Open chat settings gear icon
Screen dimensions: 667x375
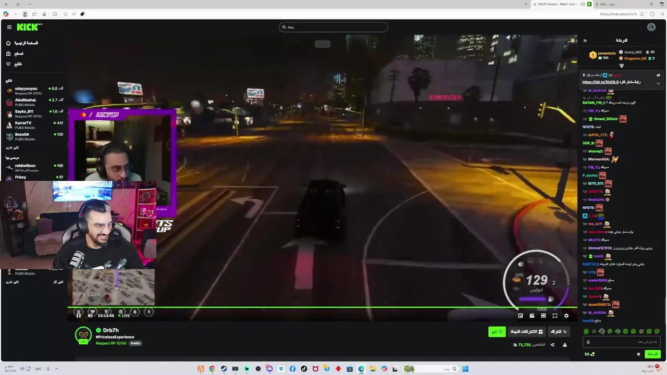click(638, 354)
